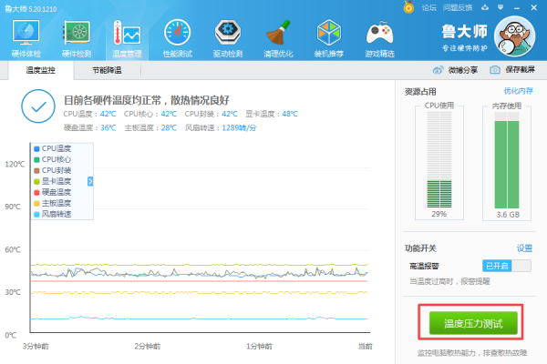Screen dimensions: 547x364
Task: Open 硬件体检 hardware checkup
Action: tap(26, 38)
